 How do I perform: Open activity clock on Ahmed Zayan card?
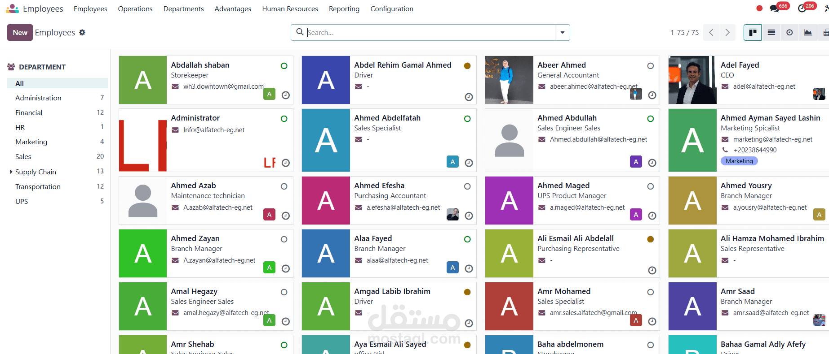[x=286, y=268]
